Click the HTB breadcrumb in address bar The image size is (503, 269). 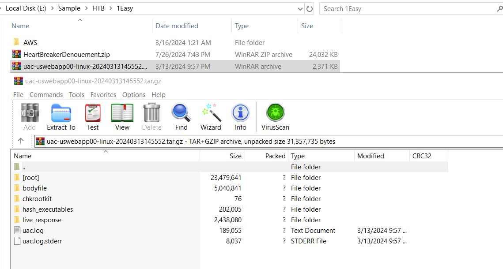click(x=98, y=8)
